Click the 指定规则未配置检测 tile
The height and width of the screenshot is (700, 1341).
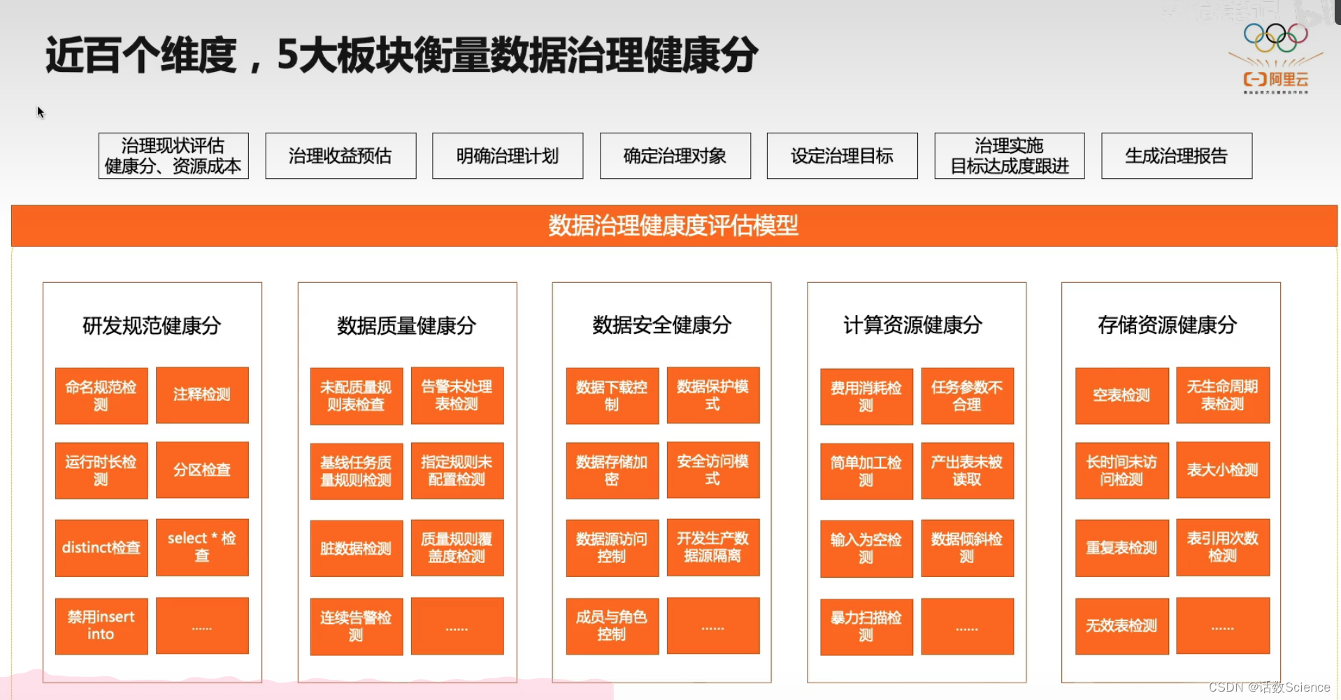457,471
